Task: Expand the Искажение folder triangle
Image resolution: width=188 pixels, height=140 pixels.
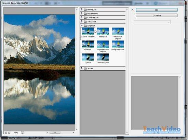Action: pos(82,13)
